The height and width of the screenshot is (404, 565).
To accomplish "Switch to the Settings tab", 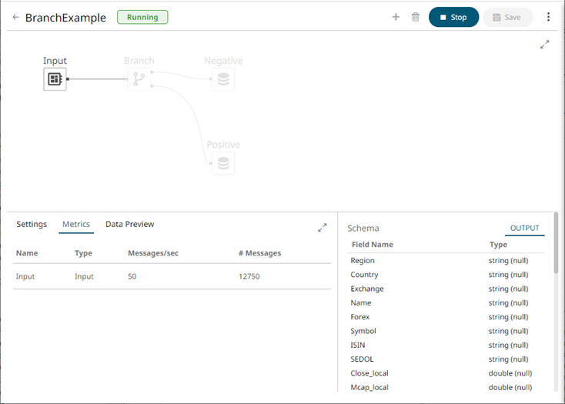I will (x=32, y=225).
